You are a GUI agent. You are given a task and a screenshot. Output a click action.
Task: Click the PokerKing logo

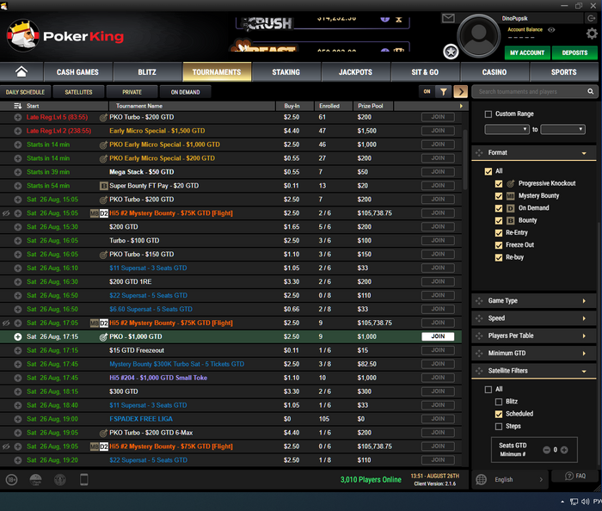pos(65,36)
